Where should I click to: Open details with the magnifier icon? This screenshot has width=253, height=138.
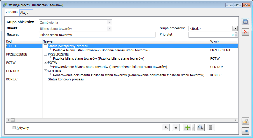[200, 128]
